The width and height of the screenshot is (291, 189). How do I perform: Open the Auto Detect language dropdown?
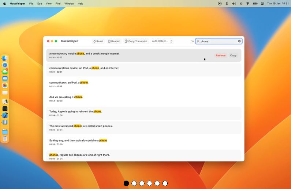click(x=162, y=41)
